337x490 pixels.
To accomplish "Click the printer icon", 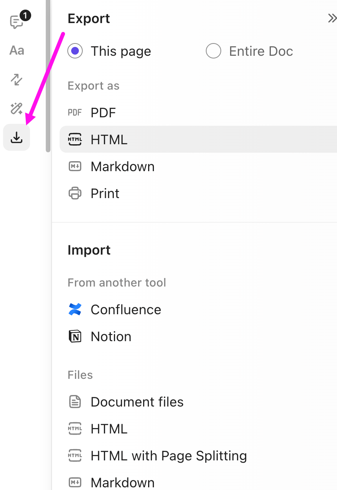I will click(75, 193).
